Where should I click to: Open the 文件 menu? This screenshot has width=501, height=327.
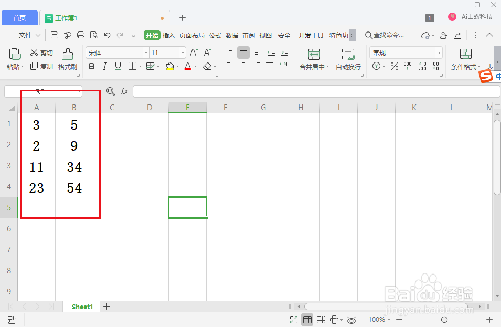[x=24, y=35]
